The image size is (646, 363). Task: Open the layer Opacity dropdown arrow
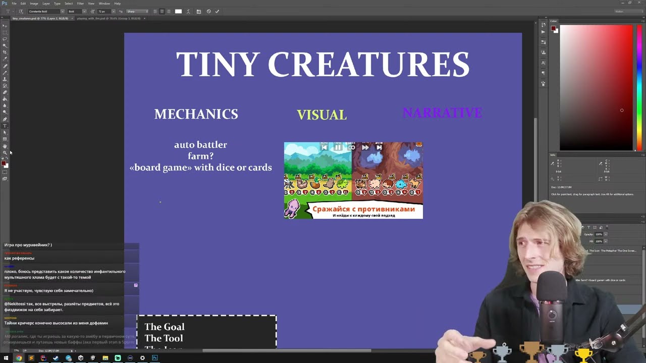tap(606, 234)
